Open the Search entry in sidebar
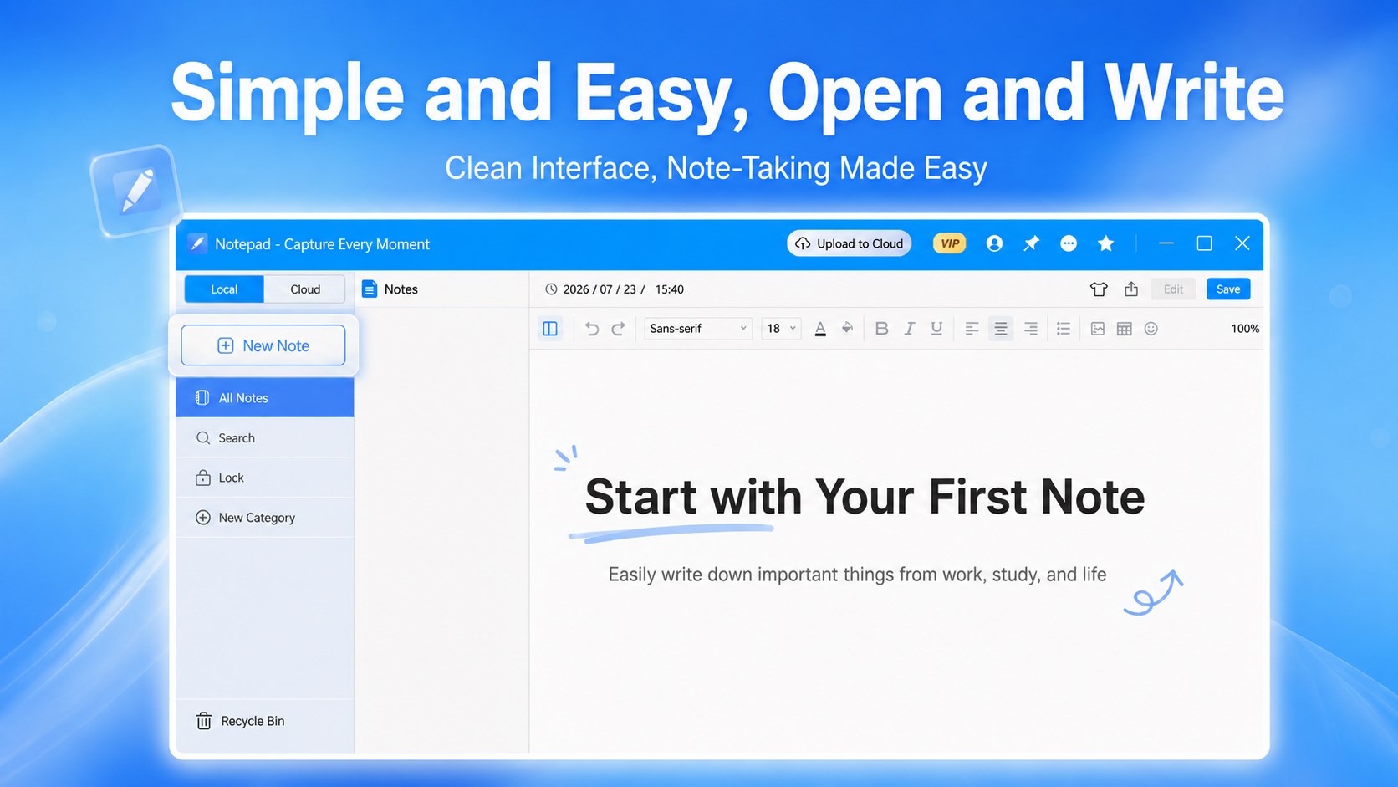Image resolution: width=1398 pixels, height=787 pixels. point(265,437)
